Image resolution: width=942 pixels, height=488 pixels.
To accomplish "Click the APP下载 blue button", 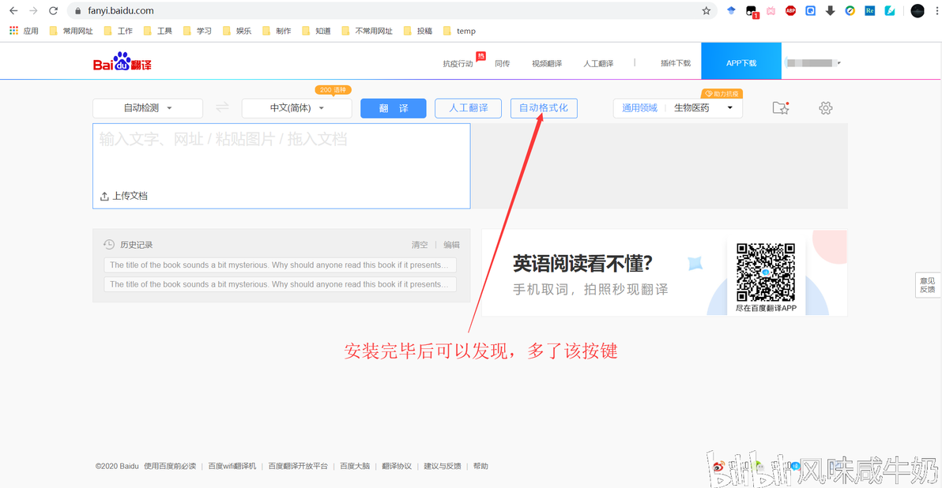I will pyautogui.click(x=741, y=62).
